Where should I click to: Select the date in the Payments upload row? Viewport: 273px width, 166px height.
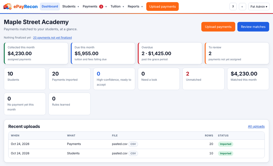pos(20,144)
